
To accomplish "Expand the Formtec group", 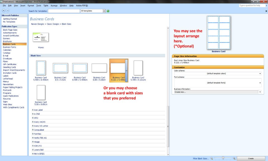I will click(x=33, y=134).
